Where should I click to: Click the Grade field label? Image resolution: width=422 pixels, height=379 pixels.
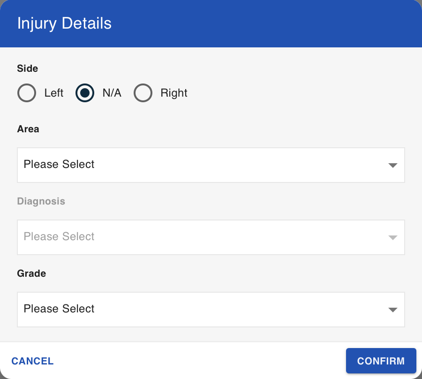(x=31, y=273)
